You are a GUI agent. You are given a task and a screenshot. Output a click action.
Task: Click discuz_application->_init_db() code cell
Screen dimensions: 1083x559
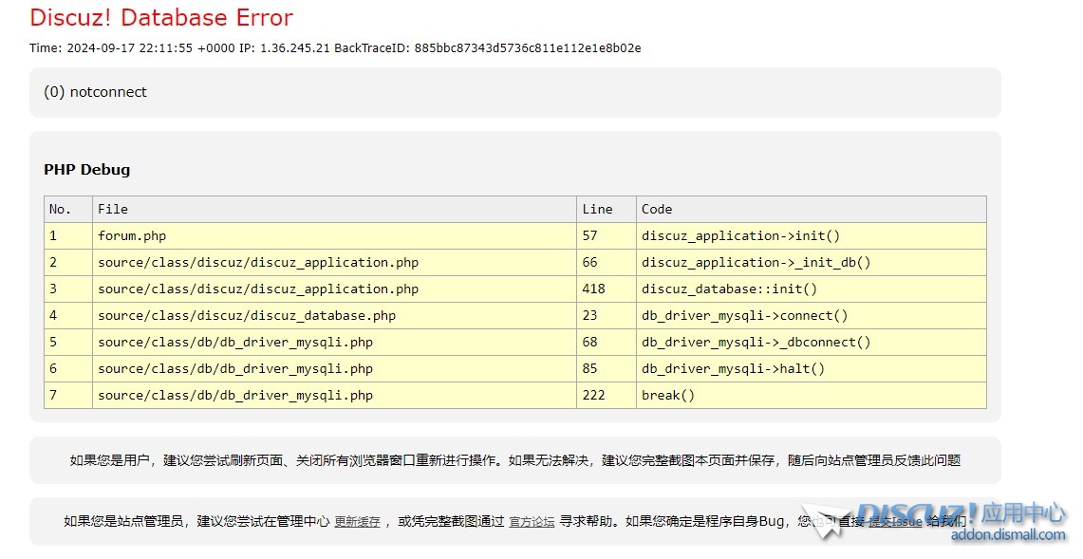(x=756, y=262)
